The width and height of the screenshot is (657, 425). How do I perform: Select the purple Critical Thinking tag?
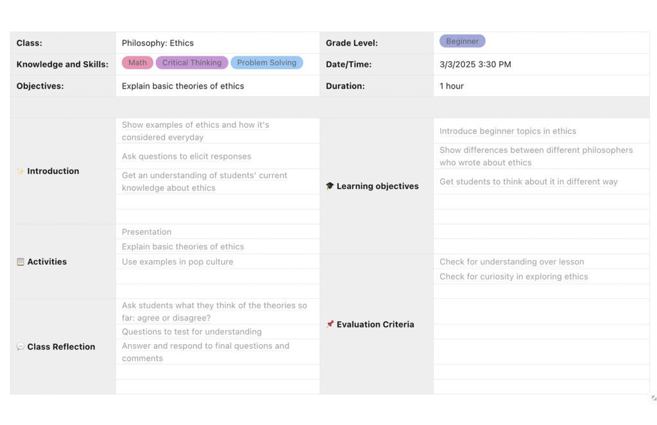[192, 63]
